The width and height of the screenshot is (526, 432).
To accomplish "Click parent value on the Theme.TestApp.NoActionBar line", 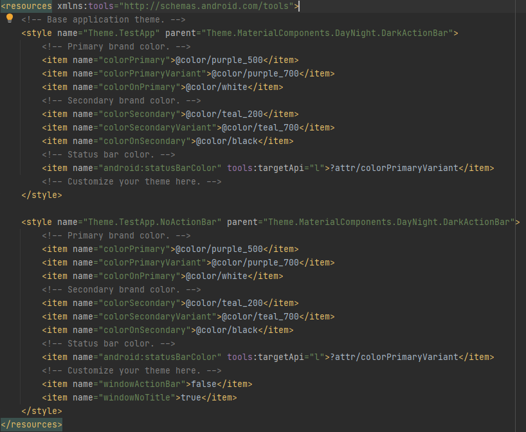I will click(x=389, y=222).
